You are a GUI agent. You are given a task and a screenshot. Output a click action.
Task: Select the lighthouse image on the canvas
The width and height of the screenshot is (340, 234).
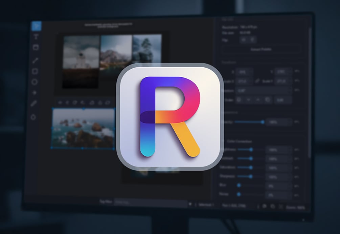[x=81, y=62]
